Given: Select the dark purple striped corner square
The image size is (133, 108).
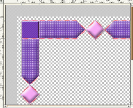Looking at the screenshot, I should click(x=30, y=30).
